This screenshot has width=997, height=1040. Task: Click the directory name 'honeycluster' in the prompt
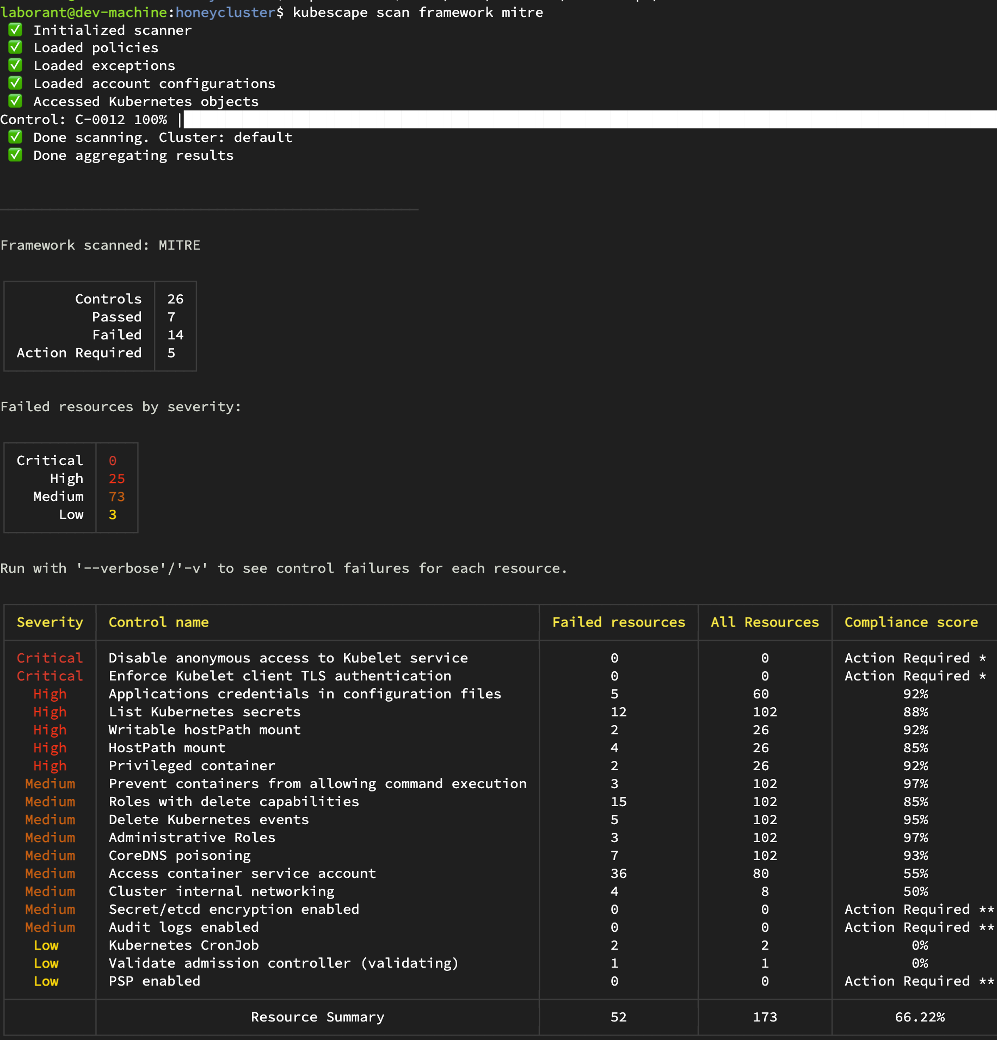coord(225,12)
